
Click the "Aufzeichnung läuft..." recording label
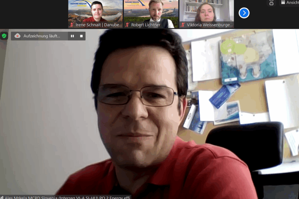pos(42,36)
